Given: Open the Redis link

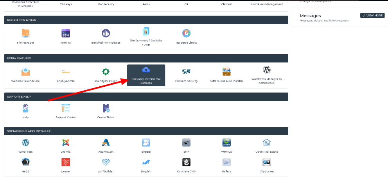Looking at the screenshot, I should click(146, 4).
